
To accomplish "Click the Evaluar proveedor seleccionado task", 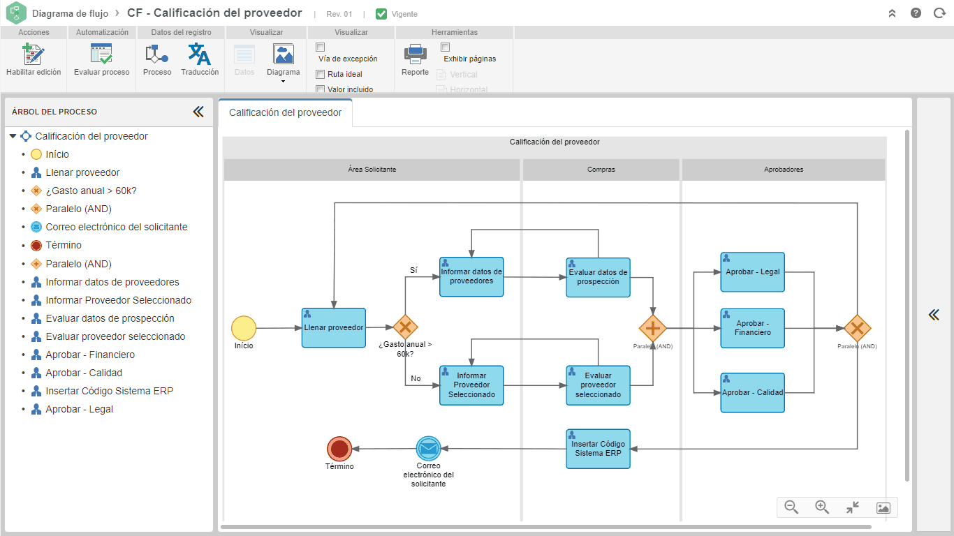I will 598,385.
